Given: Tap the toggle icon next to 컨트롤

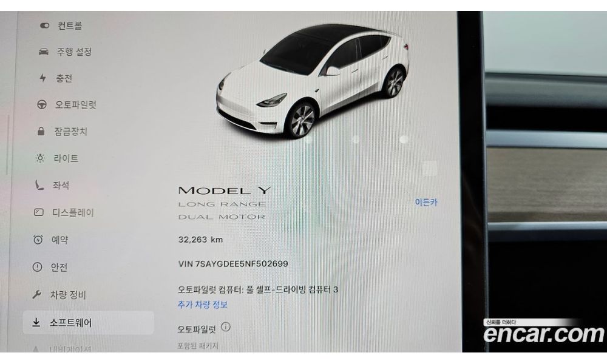Looking at the screenshot, I should point(44,25).
